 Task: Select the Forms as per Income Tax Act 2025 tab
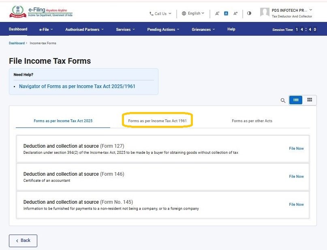tap(63, 121)
